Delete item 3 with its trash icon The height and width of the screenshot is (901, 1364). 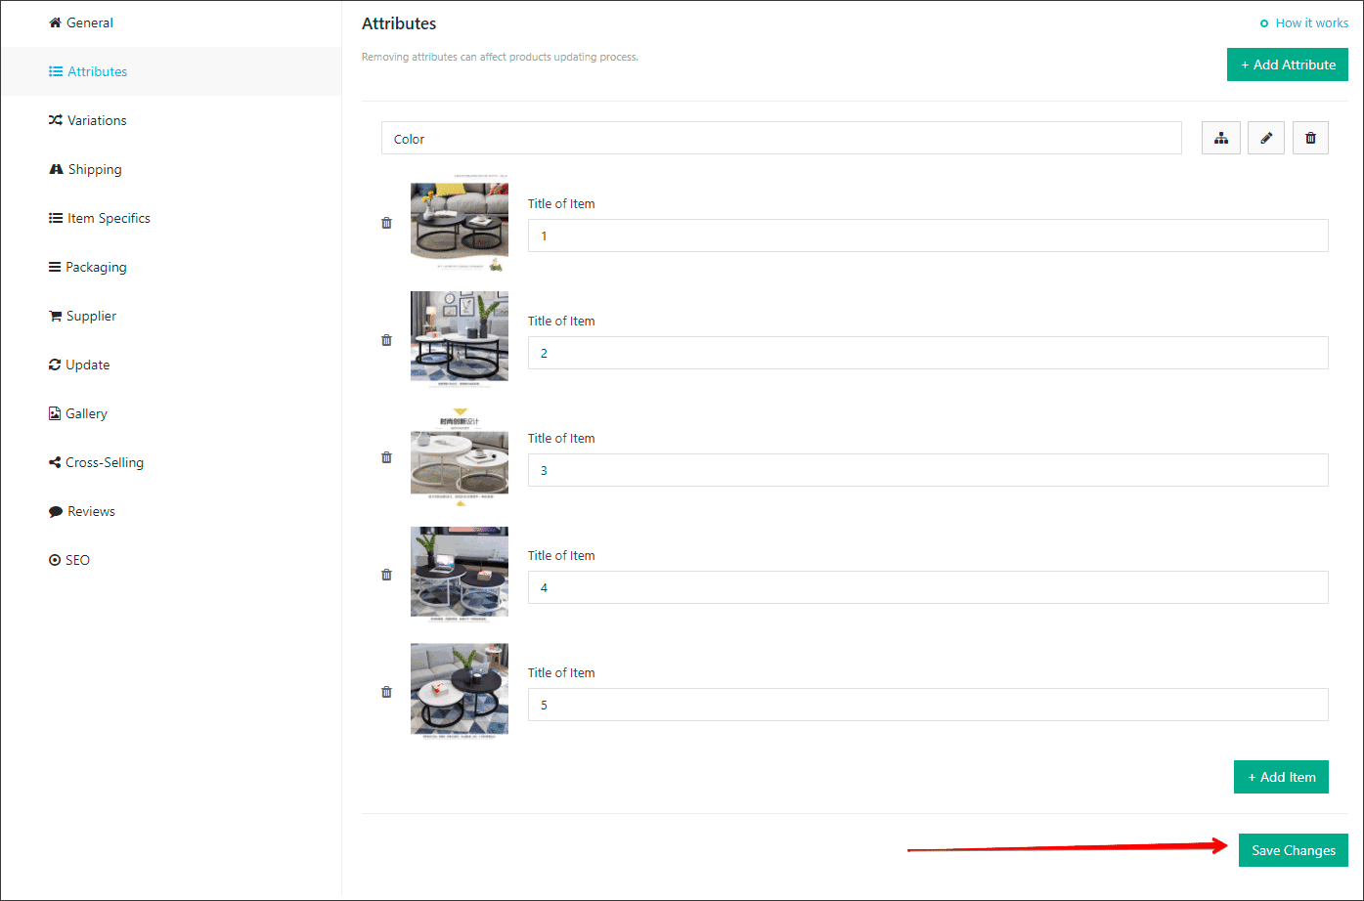(386, 457)
